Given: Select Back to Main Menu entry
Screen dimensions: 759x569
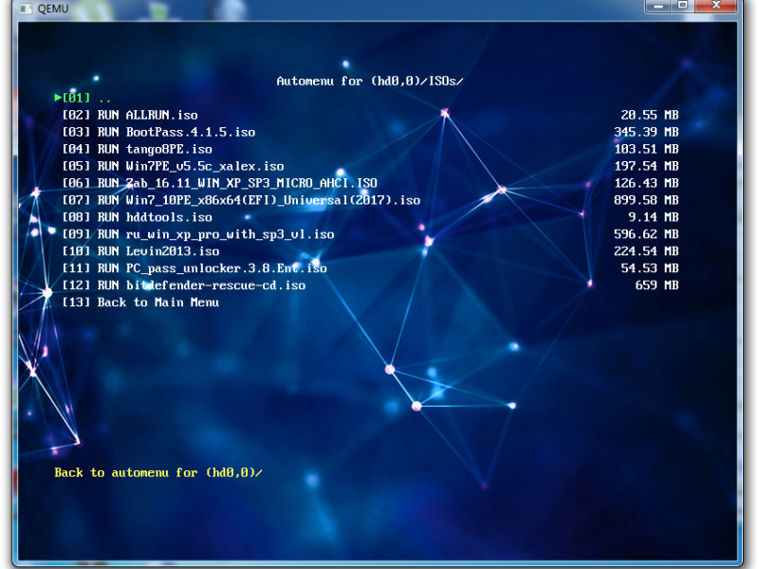Looking at the screenshot, I should (140, 303).
